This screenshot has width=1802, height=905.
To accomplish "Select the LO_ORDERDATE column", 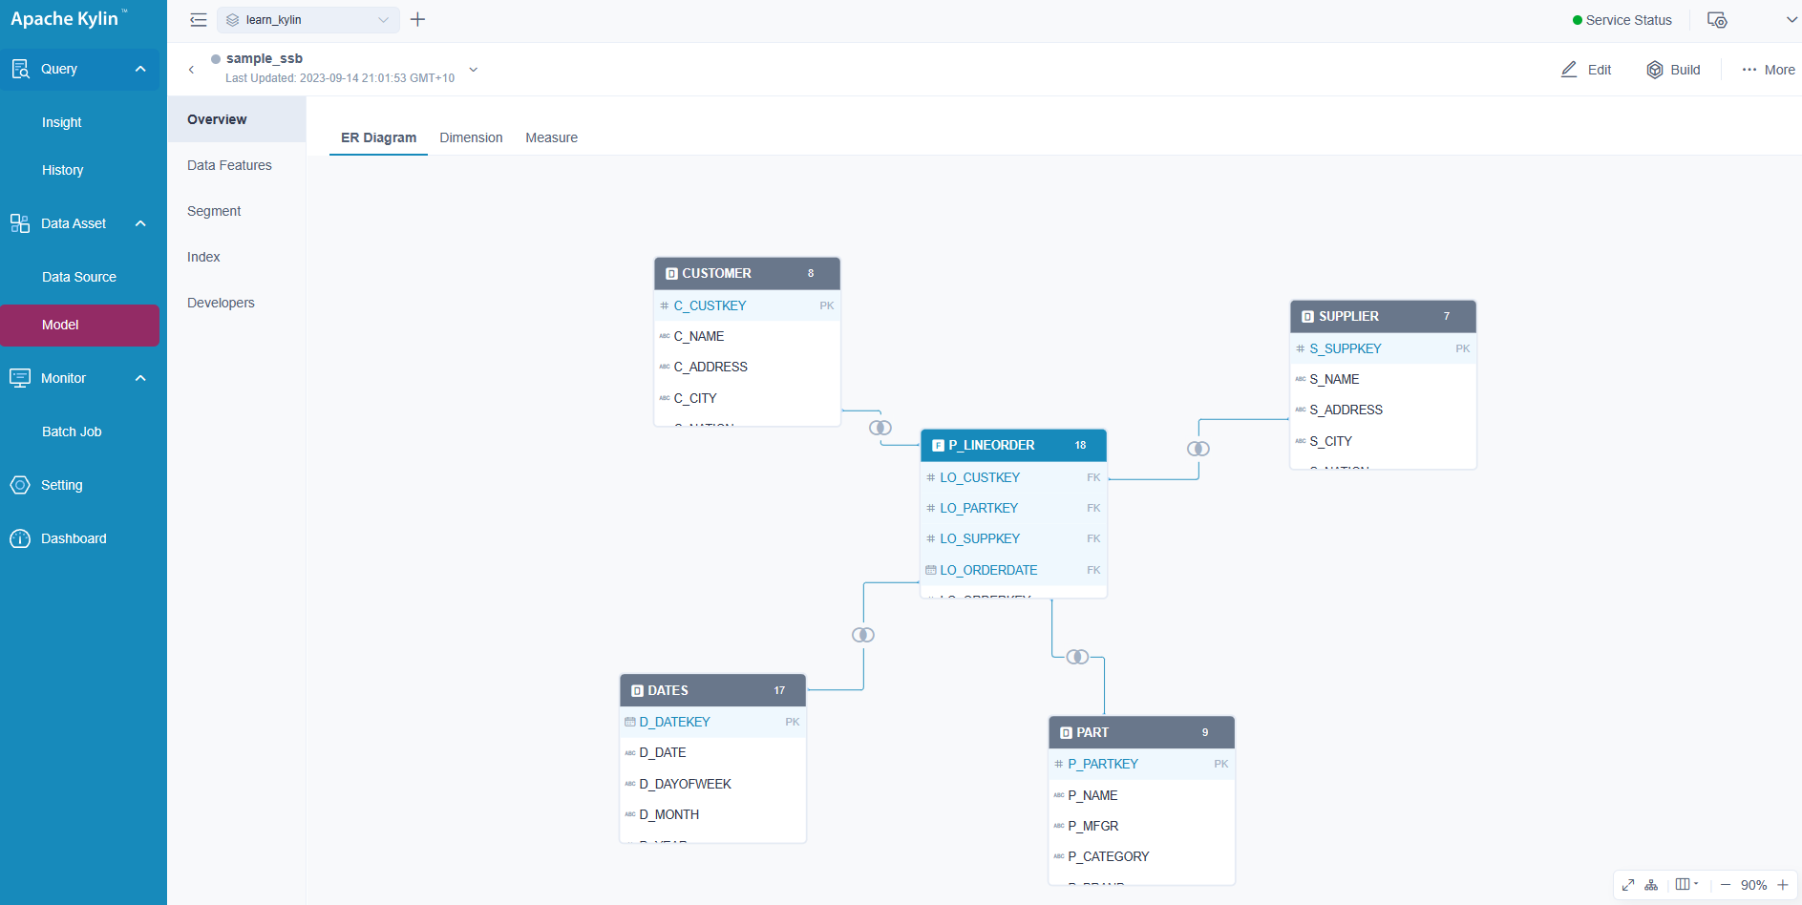I will 1013,570.
